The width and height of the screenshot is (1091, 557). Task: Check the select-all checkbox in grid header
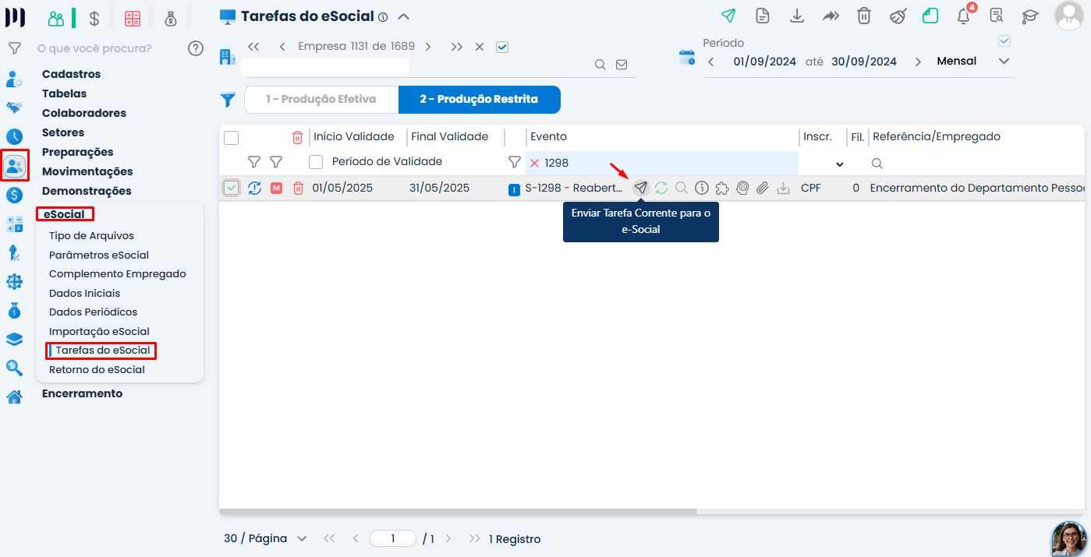[x=231, y=138]
